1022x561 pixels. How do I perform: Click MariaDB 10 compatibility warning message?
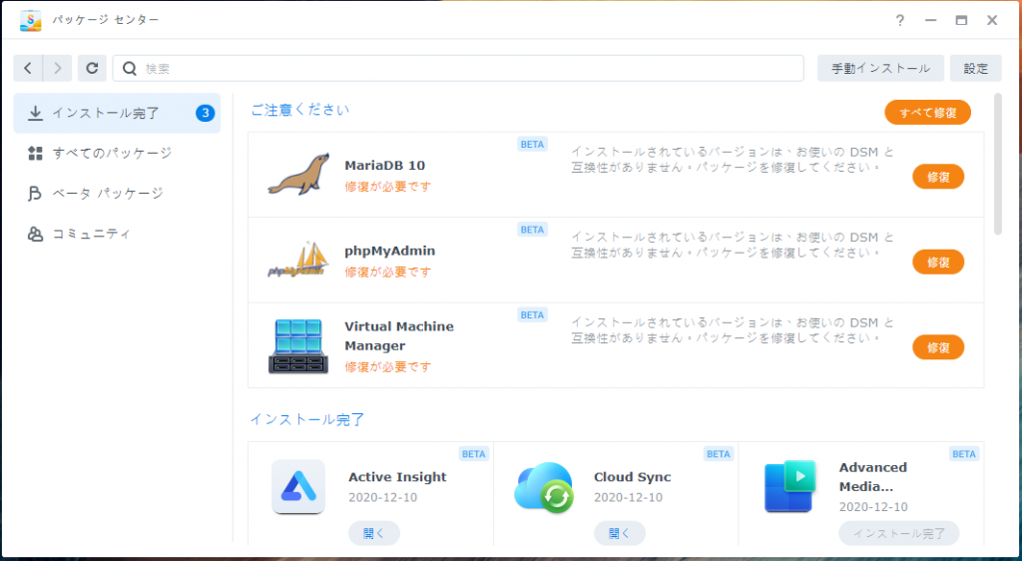tap(734, 160)
